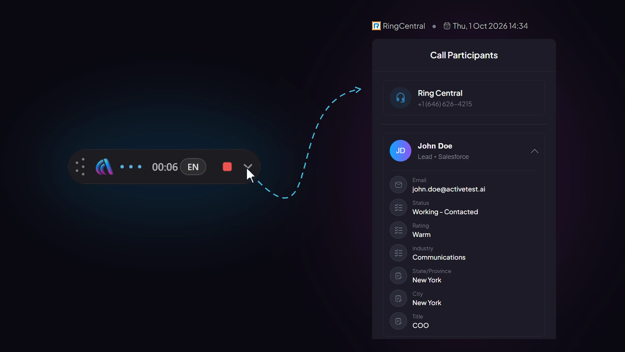
Task: Click the note icon next to Title
Action: click(398, 321)
